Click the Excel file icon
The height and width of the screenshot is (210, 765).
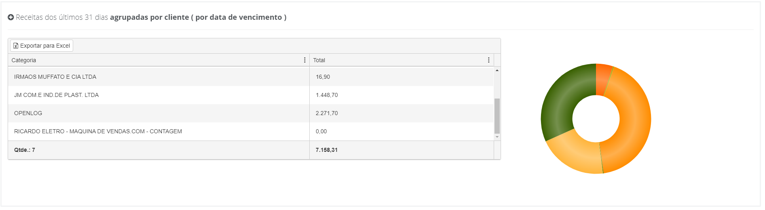pyautogui.click(x=16, y=46)
